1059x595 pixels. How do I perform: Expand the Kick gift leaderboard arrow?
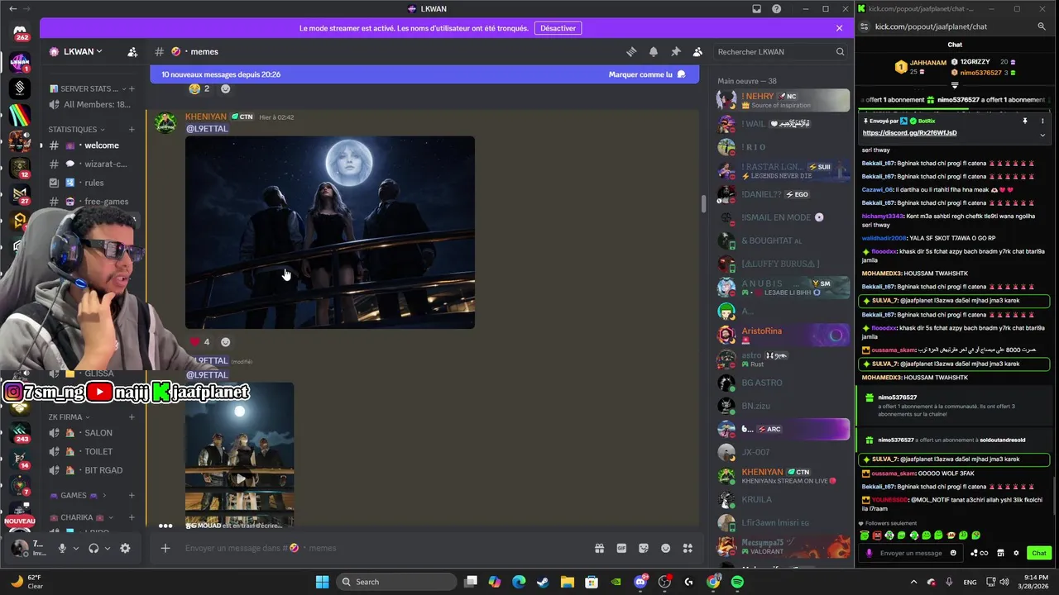(x=955, y=85)
